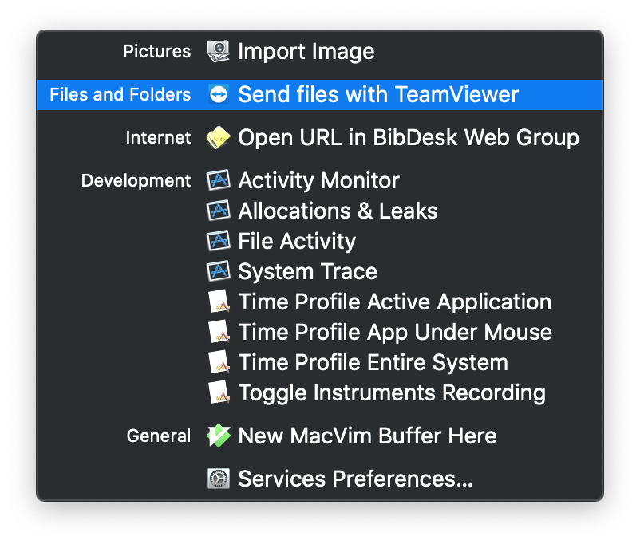Image resolution: width=640 pixels, height=544 pixels.
Task: Select Time Profile Entire System
Action: 373,363
